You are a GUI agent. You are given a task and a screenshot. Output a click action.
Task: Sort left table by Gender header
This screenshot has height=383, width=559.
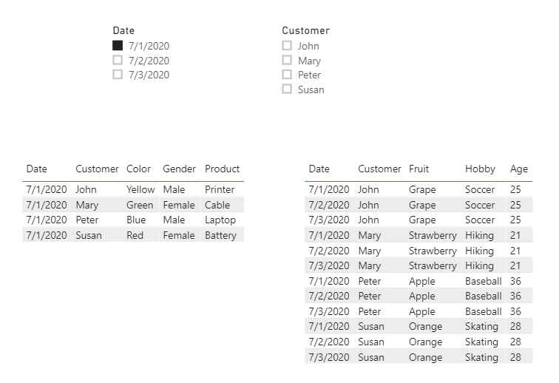(x=180, y=169)
